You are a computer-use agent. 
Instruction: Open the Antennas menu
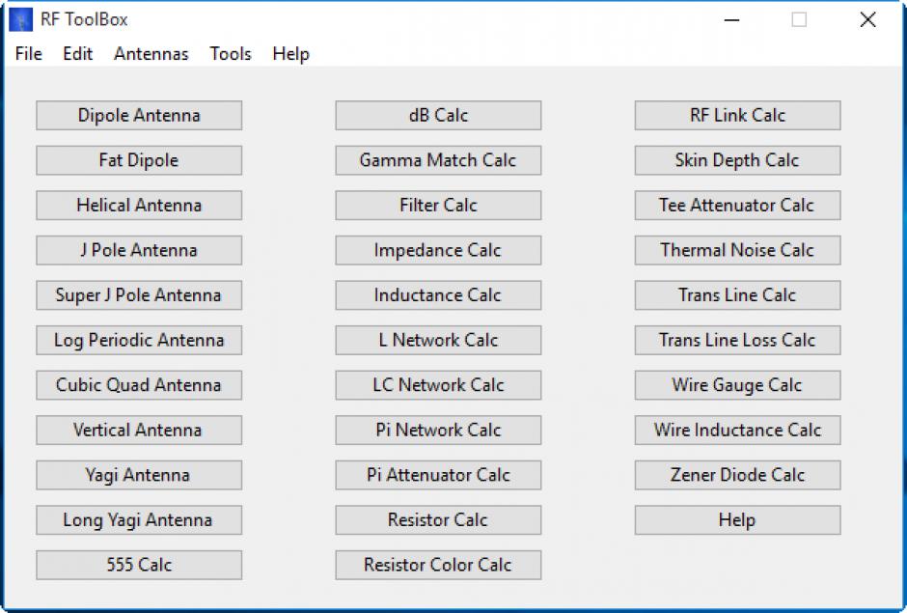tap(151, 54)
